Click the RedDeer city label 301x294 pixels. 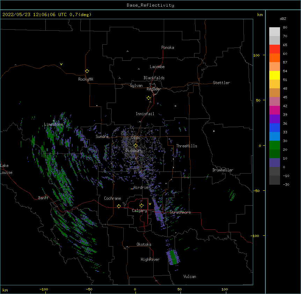[154, 89]
